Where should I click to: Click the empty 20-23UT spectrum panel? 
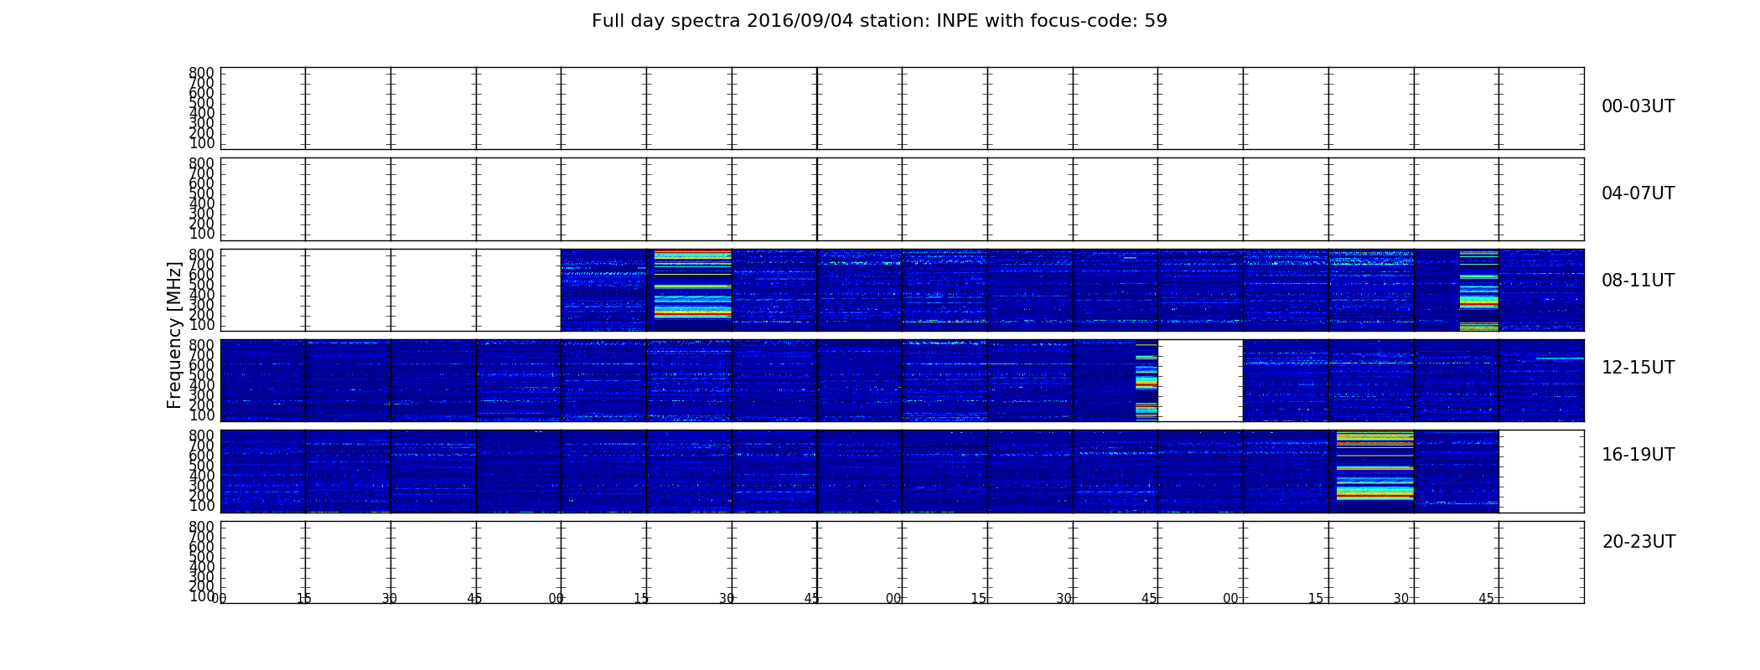(x=902, y=562)
